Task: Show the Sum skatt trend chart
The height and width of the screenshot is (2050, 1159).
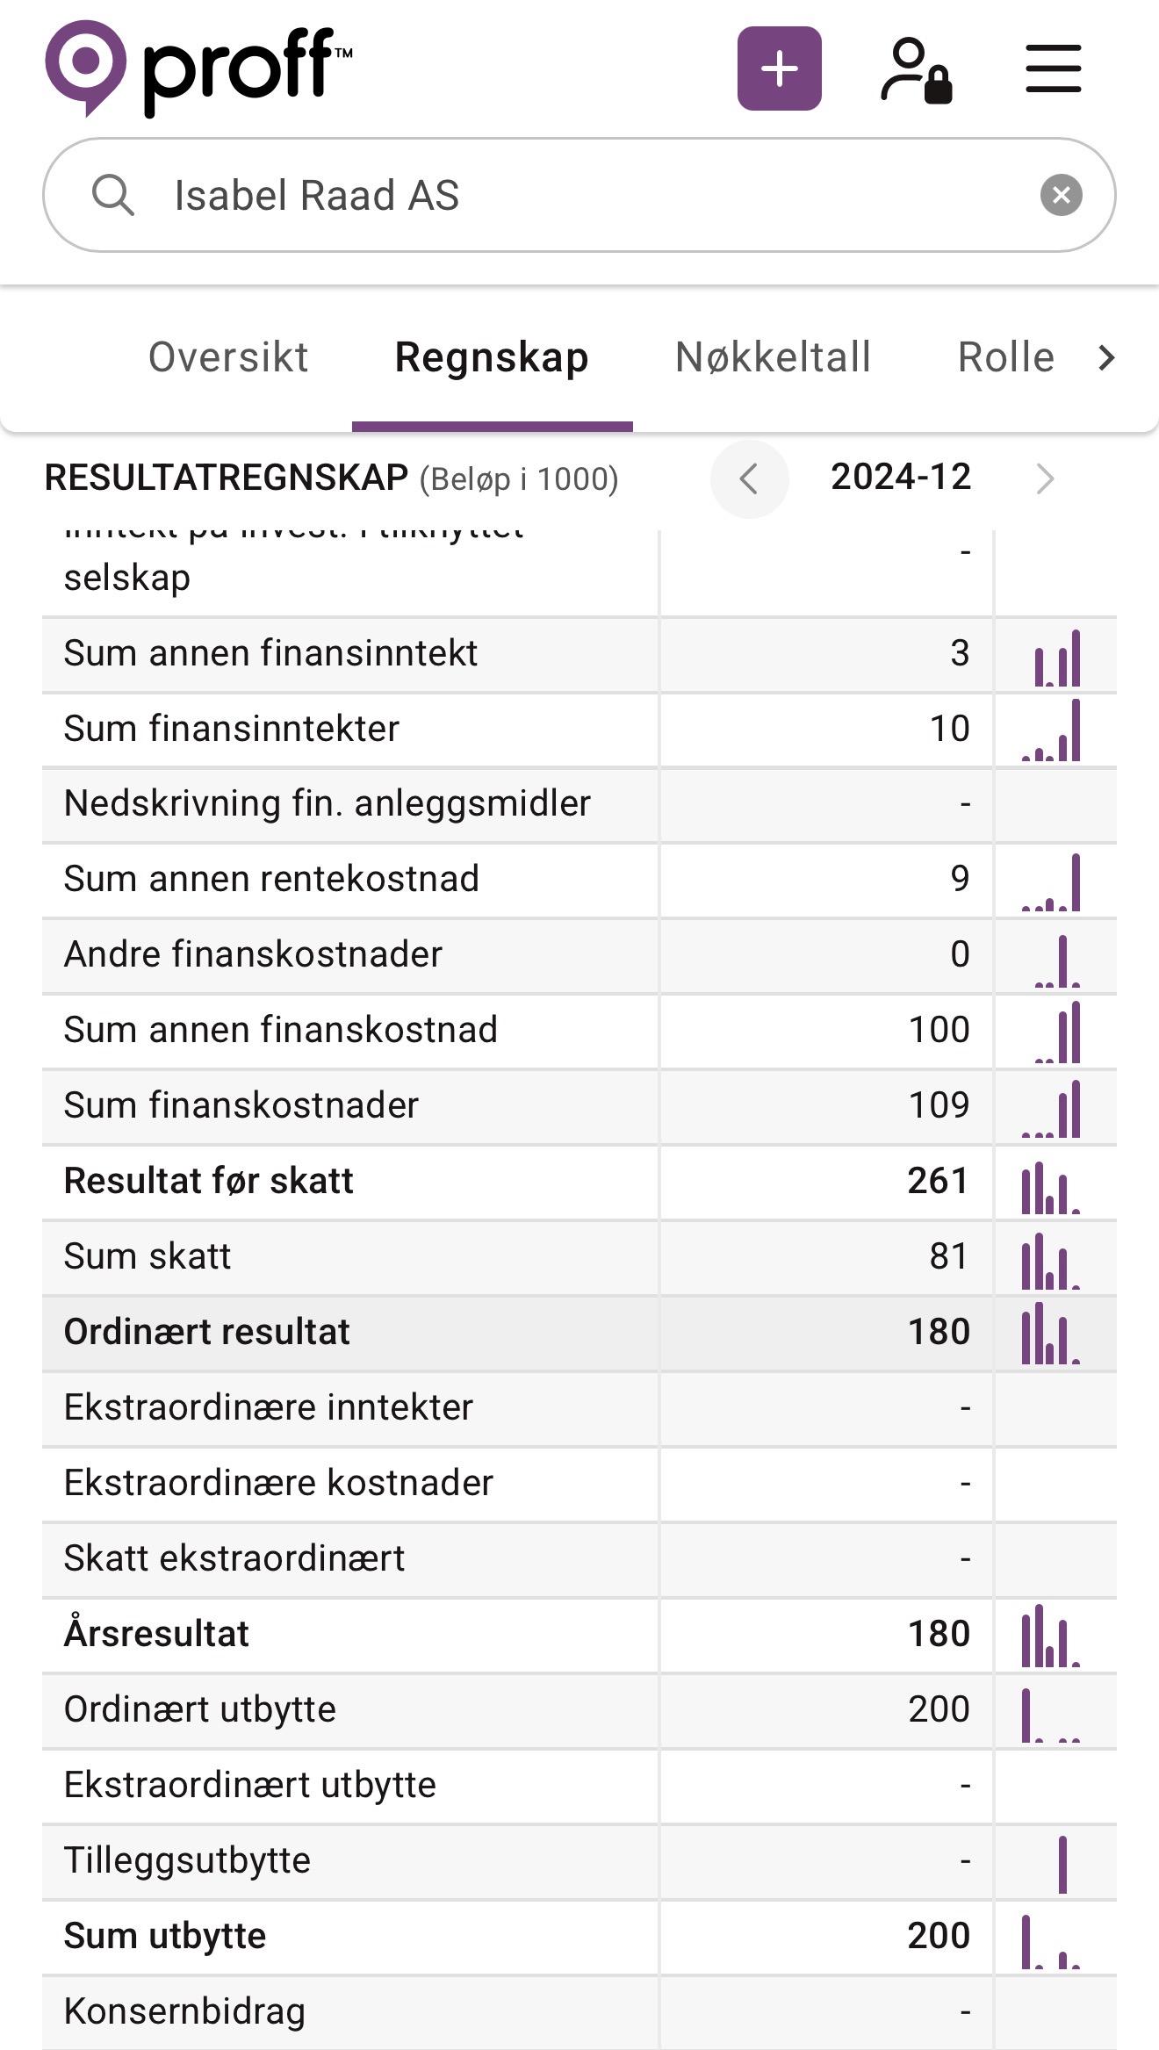Action: pyautogui.click(x=1051, y=1261)
